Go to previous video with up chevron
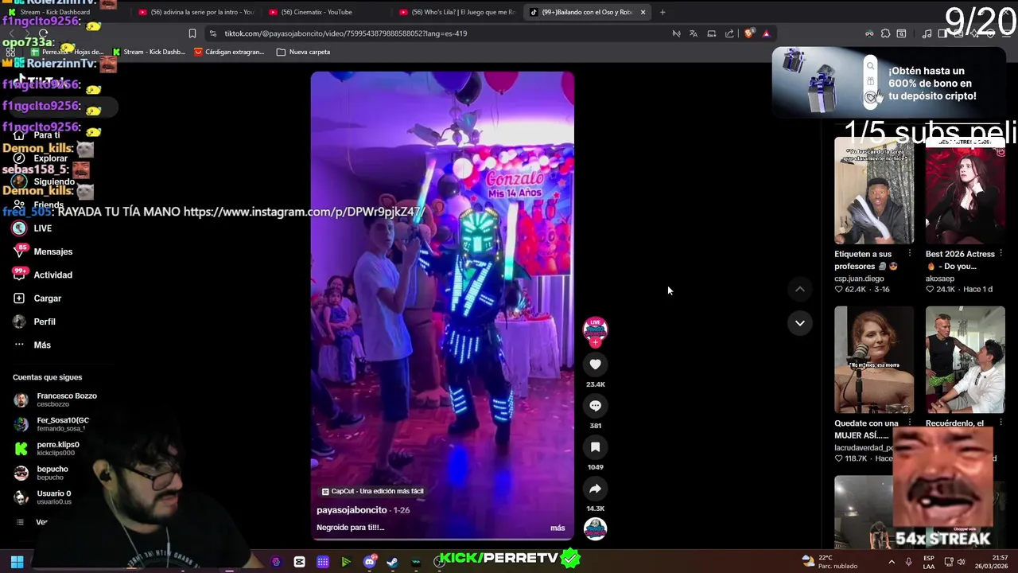The height and width of the screenshot is (573, 1018). pyautogui.click(x=799, y=290)
